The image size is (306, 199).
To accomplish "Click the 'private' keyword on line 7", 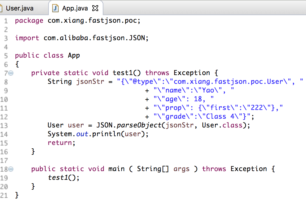I will pyautogui.click(x=45, y=73).
